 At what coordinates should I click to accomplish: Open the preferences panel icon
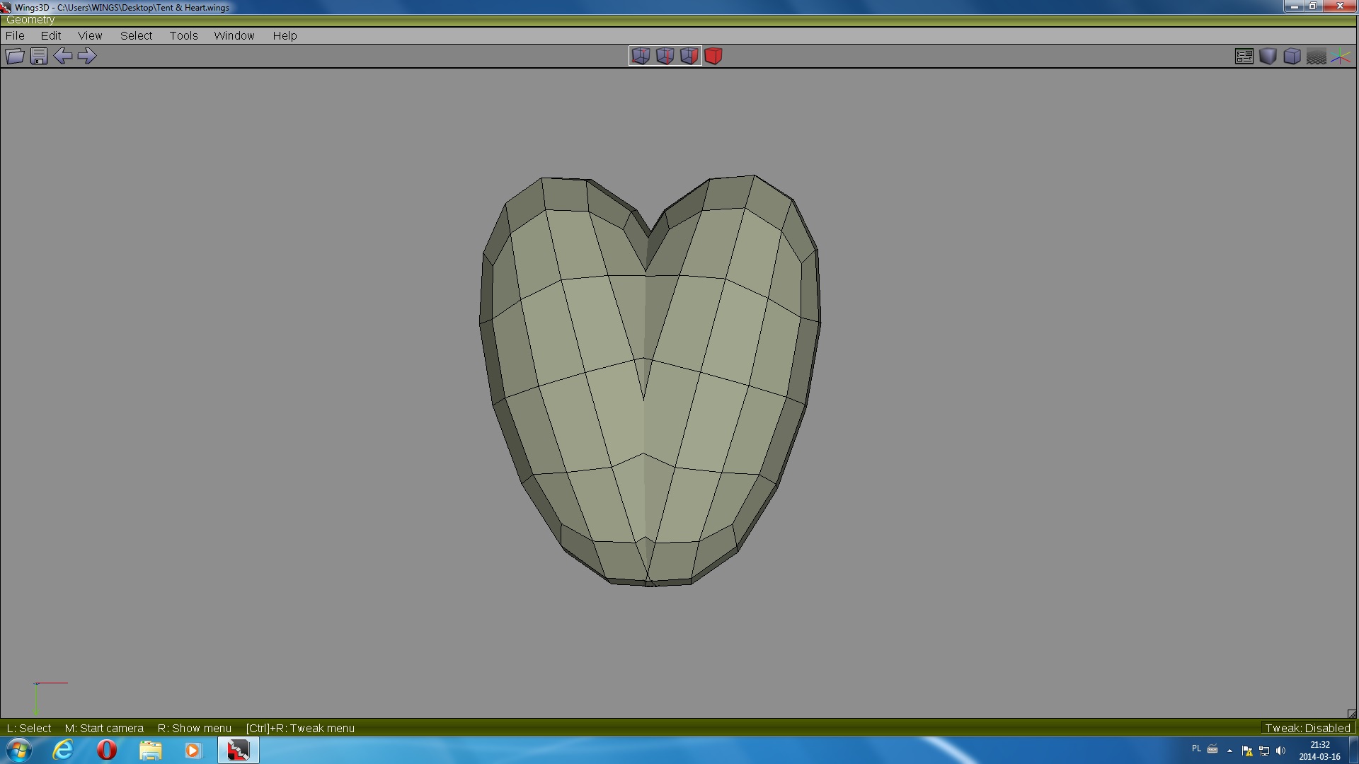point(1244,56)
